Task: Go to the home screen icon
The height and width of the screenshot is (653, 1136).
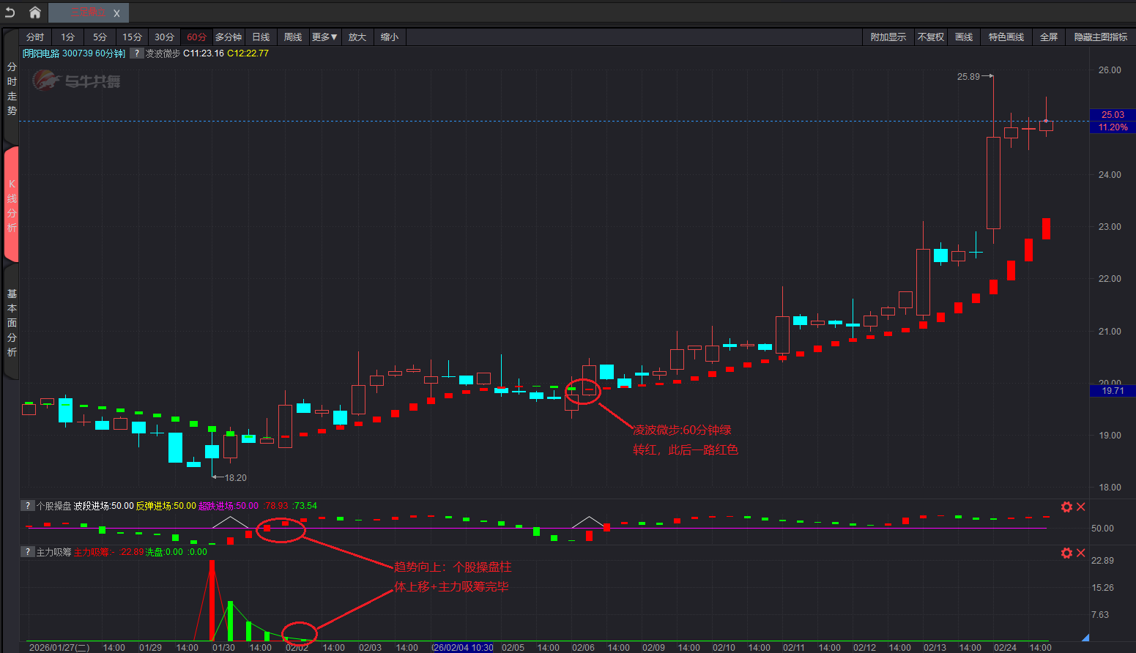Action: 34,12
